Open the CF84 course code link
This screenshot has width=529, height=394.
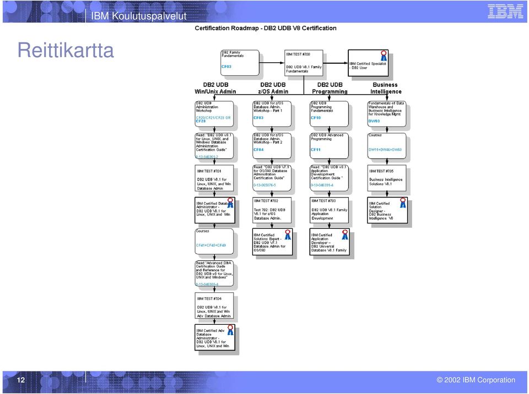(258, 150)
